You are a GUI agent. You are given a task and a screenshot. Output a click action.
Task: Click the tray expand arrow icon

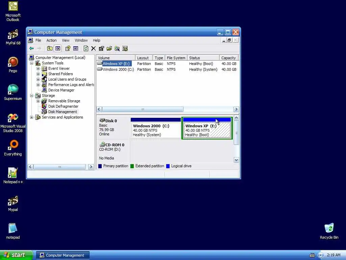click(x=321, y=255)
